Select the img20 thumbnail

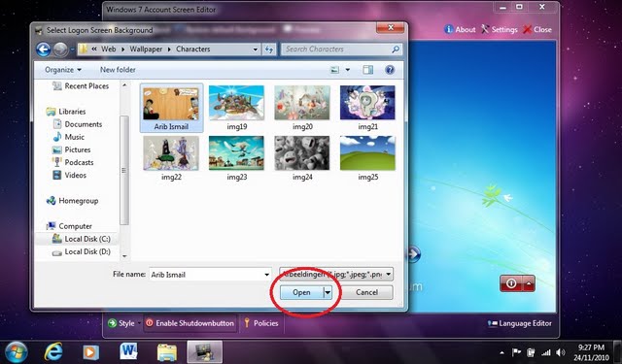coord(302,108)
